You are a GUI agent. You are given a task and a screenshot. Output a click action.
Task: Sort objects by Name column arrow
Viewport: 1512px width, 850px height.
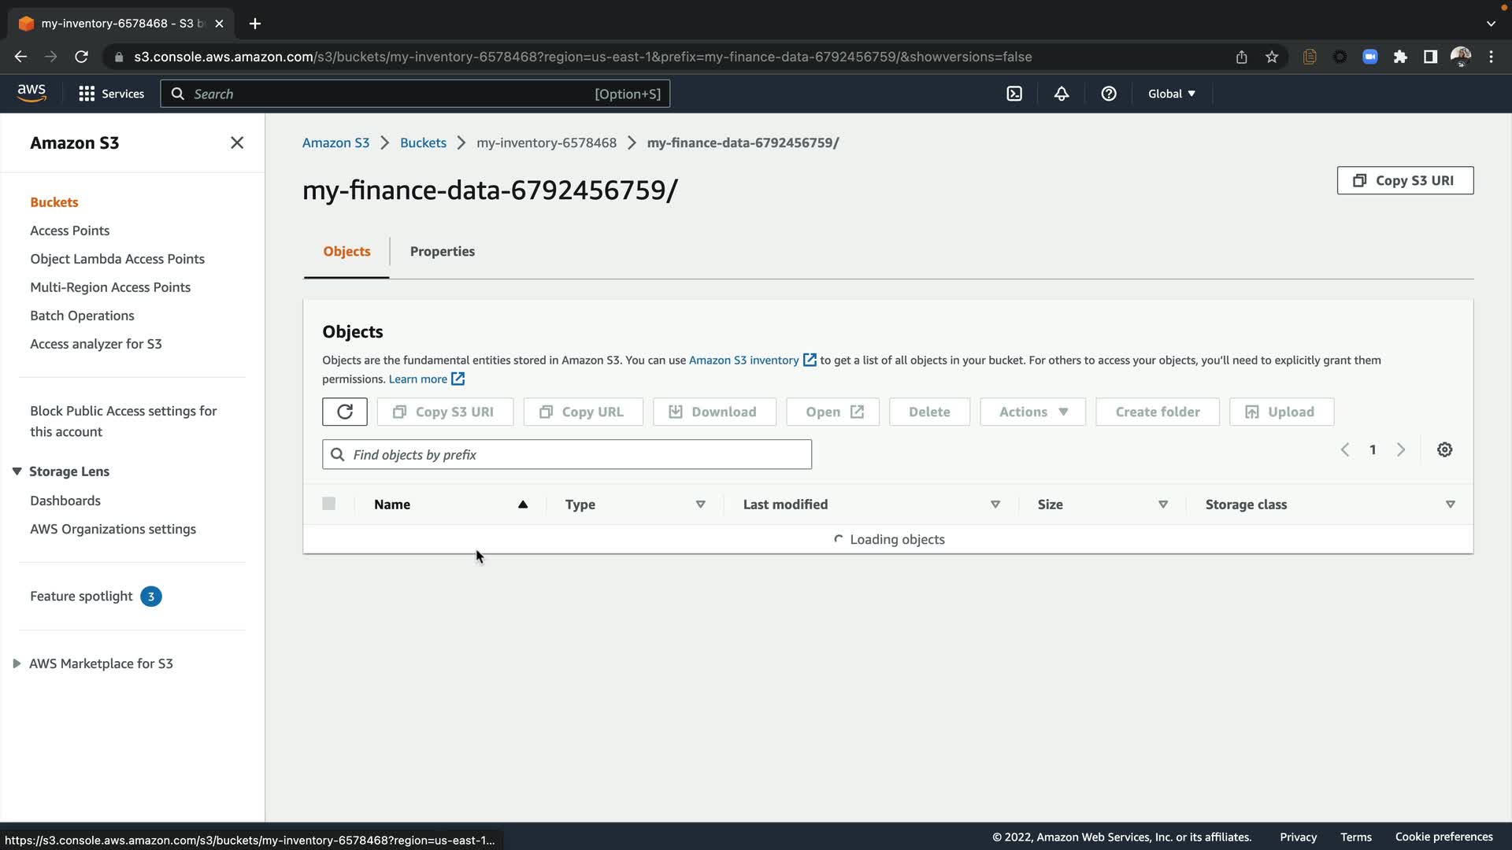(523, 504)
